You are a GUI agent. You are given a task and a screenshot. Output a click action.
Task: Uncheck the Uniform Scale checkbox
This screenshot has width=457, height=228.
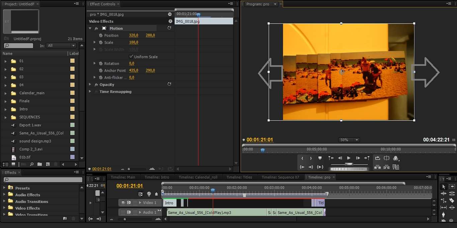(x=131, y=56)
